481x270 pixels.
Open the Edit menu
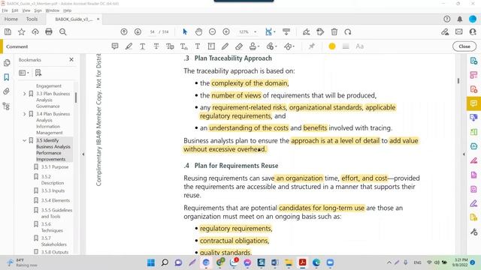pyautogui.click(x=15, y=10)
